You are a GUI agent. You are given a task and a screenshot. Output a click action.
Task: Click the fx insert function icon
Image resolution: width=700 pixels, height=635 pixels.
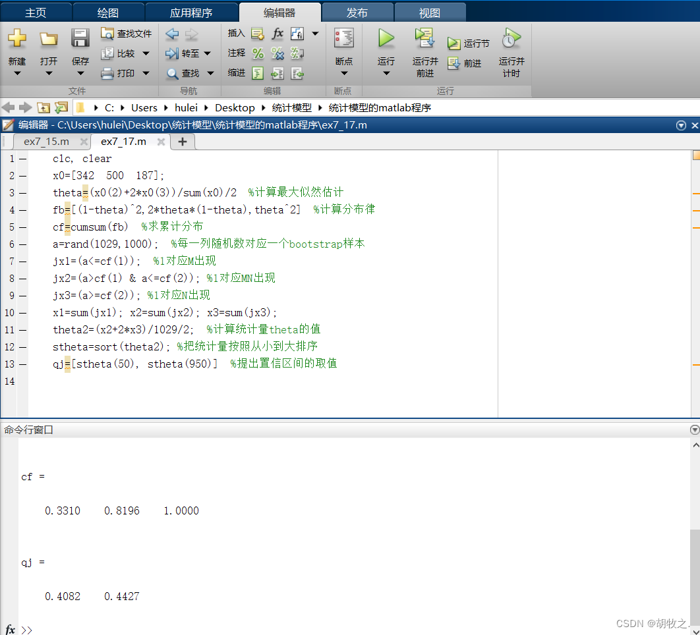click(x=277, y=34)
